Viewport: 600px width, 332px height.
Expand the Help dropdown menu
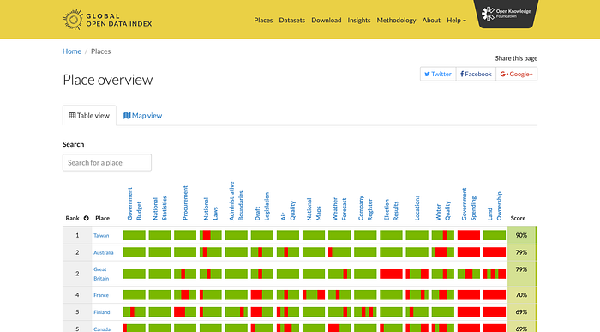tap(456, 21)
